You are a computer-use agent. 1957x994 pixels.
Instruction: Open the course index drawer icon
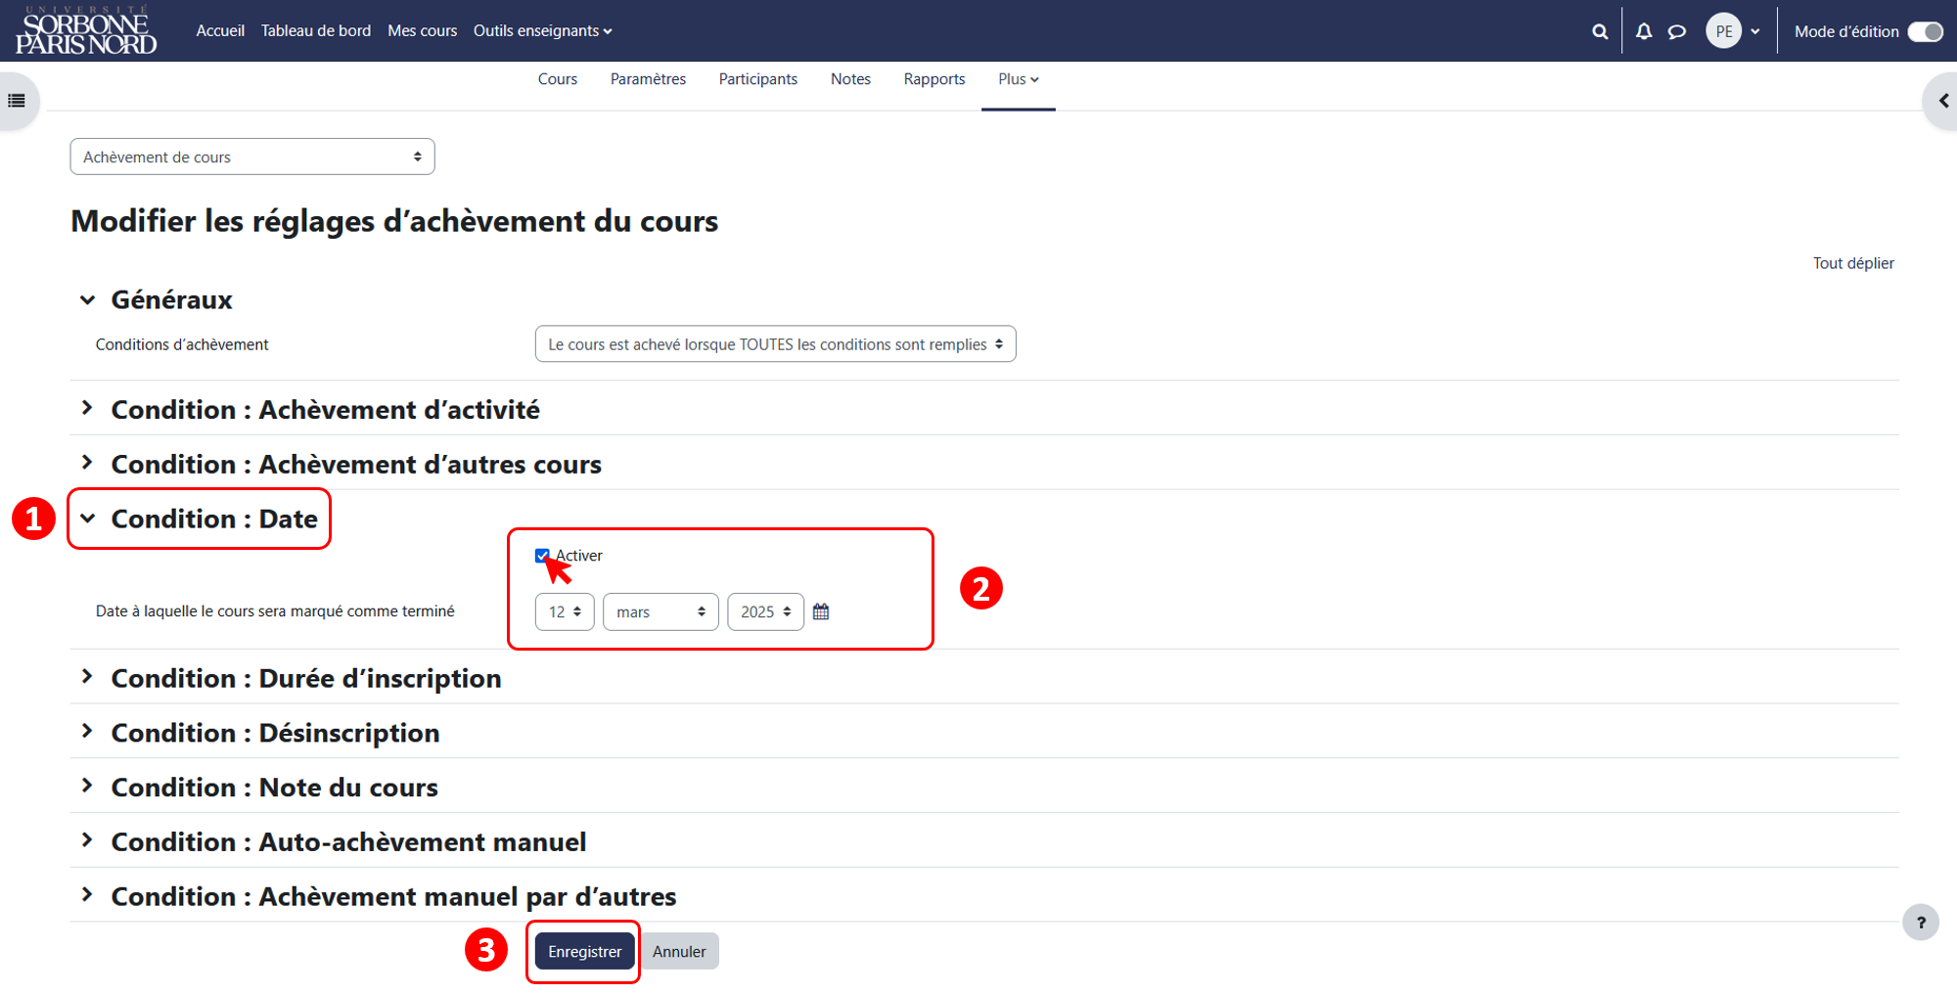[17, 101]
